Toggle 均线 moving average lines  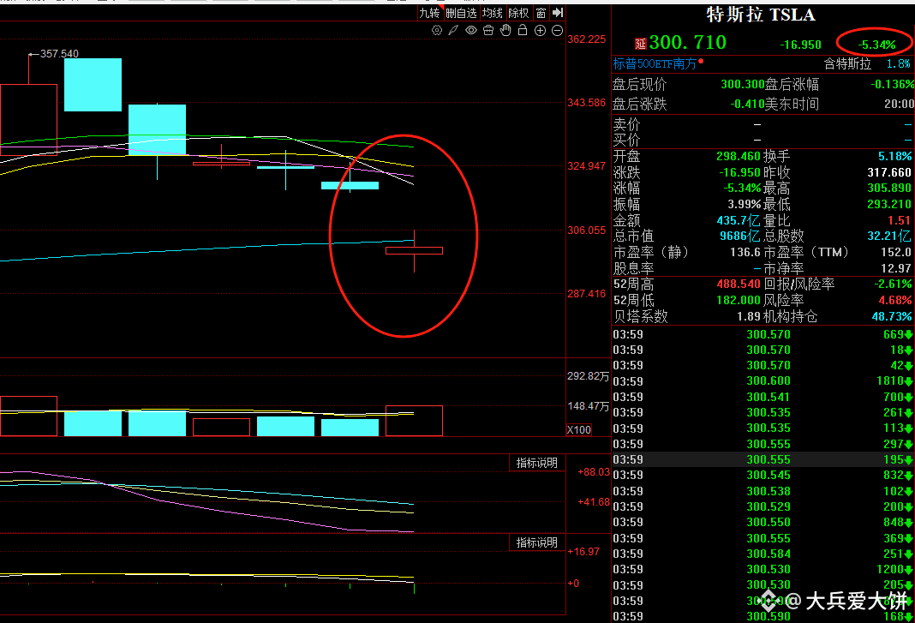tap(492, 13)
